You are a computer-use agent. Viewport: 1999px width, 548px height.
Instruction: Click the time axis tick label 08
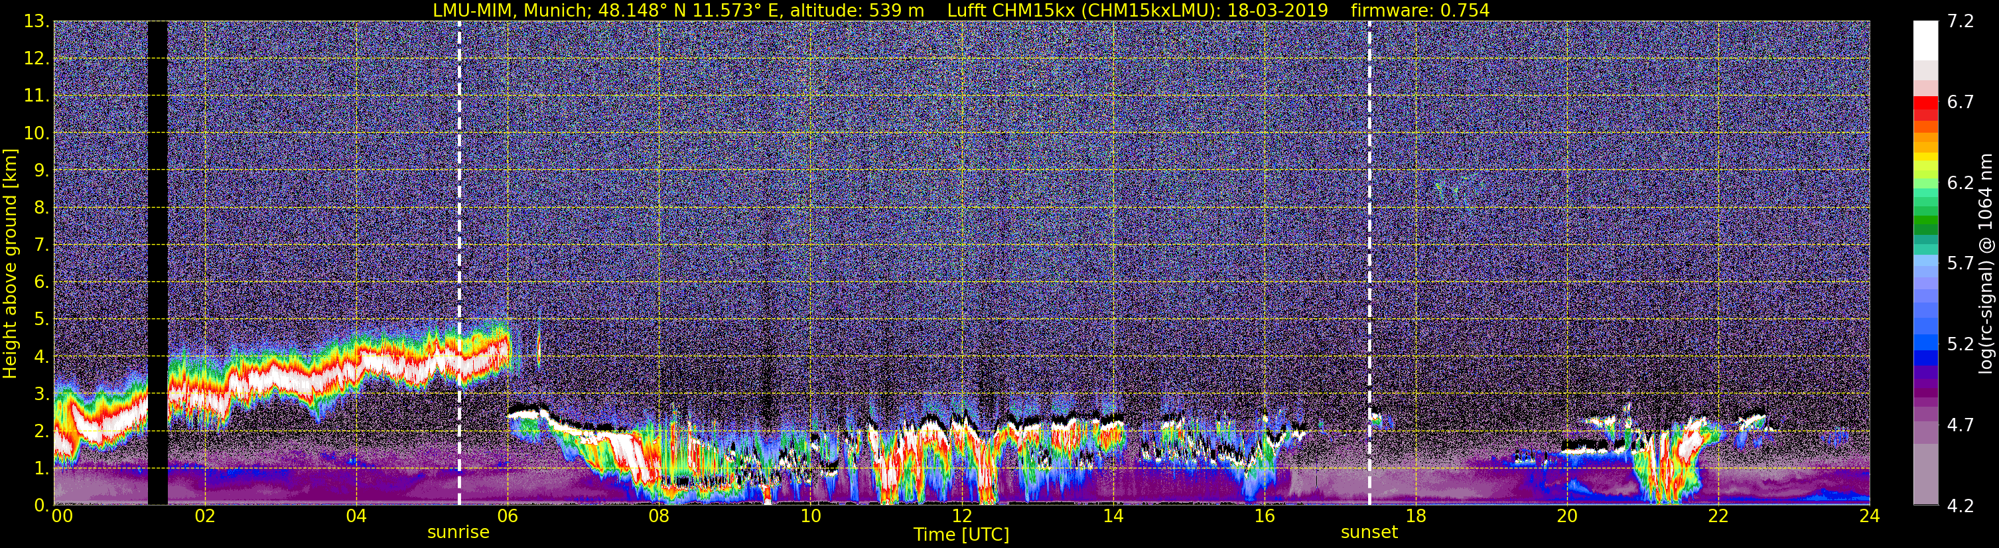(x=659, y=517)
